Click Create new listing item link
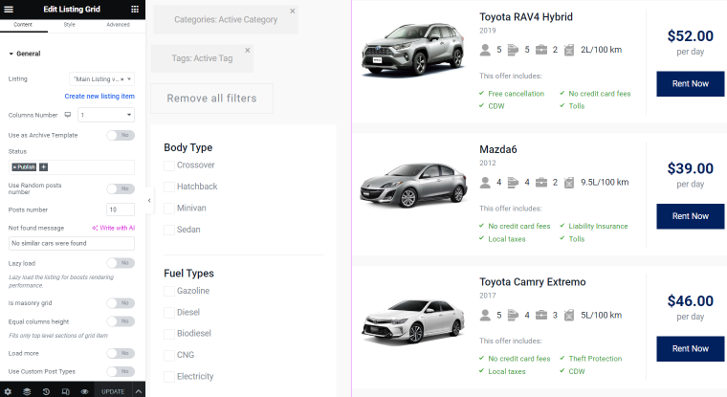Screen dimensions: 727x397 coord(99,96)
